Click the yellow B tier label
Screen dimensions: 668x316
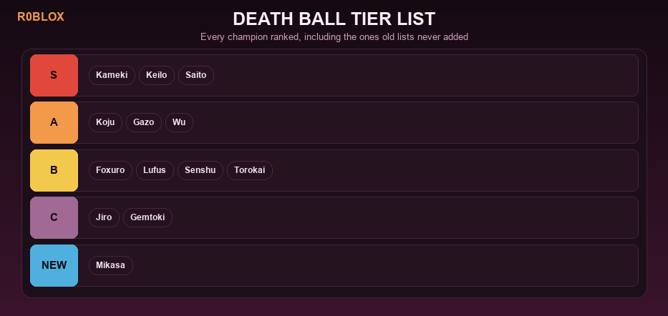(x=54, y=170)
